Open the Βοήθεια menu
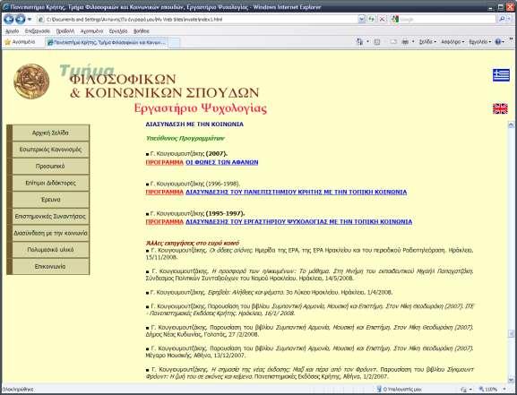Image resolution: width=517 pixels, height=395 pixels. (141, 31)
